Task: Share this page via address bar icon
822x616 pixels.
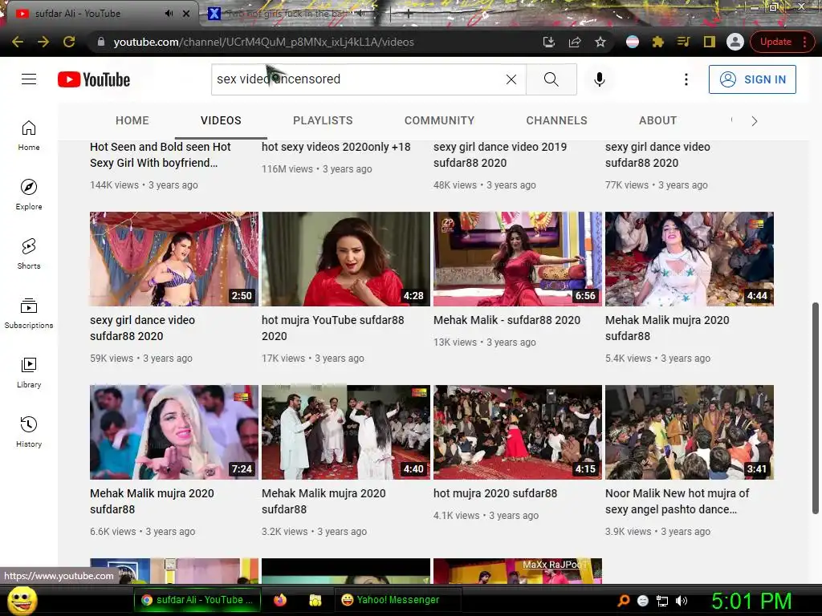Action: pyautogui.click(x=575, y=42)
